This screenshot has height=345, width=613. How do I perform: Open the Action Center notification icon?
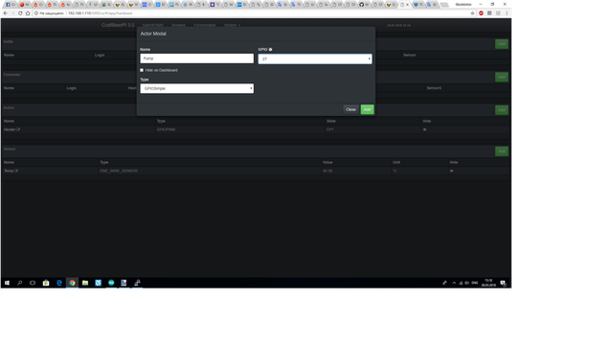503,283
